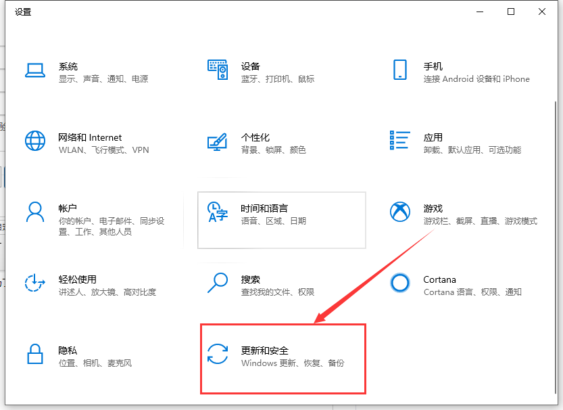Open the highlighted 时间和语言 tile
This screenshot has width=563, height=410.
[282, 220]
